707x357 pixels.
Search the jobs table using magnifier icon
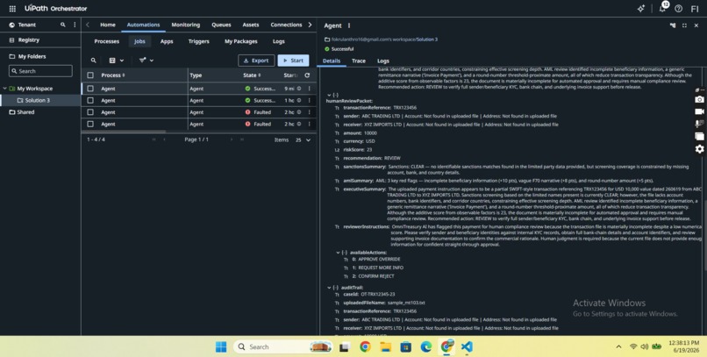coord(93,61)
